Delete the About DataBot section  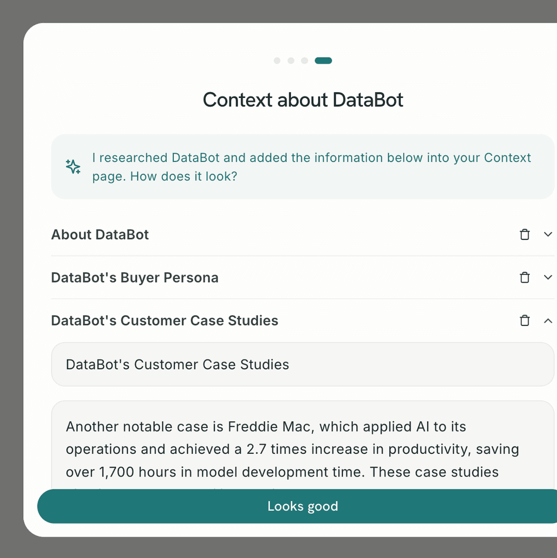click(525, 235)
